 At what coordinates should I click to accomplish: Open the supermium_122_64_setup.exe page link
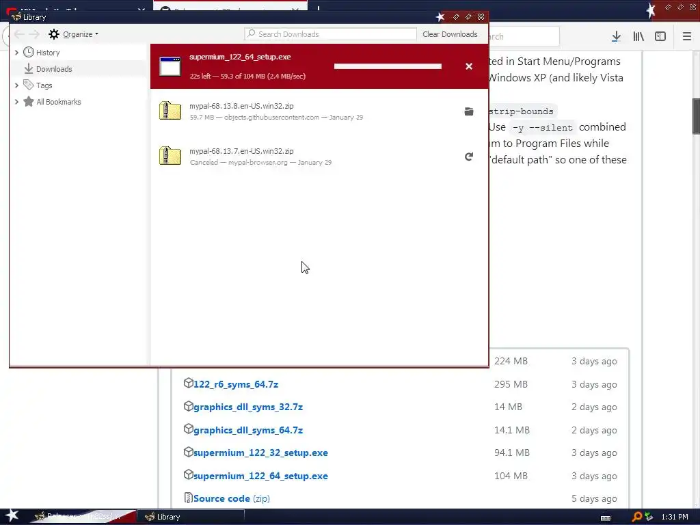pos(260,476)
